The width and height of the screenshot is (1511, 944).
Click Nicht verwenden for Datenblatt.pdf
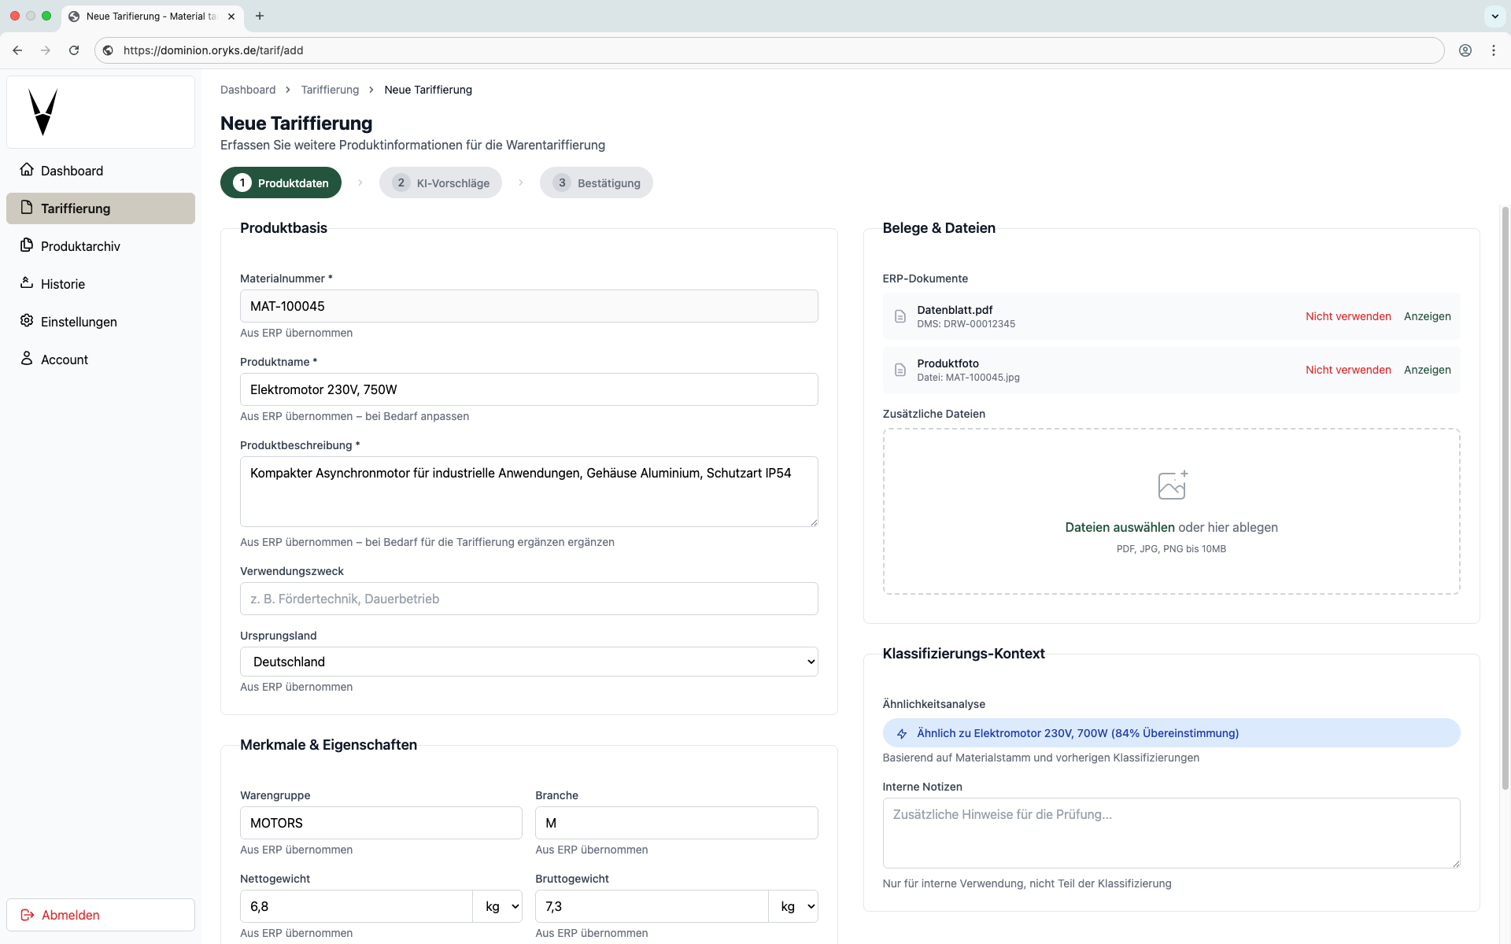(1348, 316)
